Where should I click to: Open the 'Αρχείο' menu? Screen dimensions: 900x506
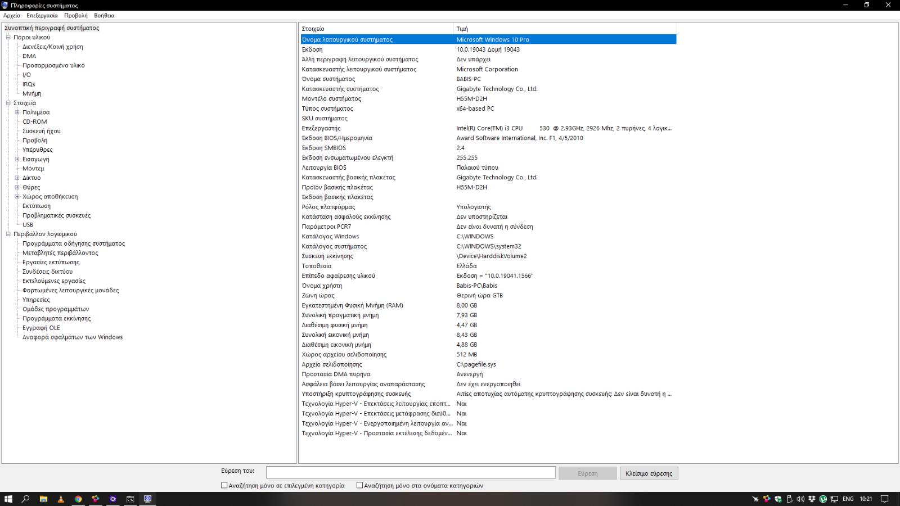(12, 16)
